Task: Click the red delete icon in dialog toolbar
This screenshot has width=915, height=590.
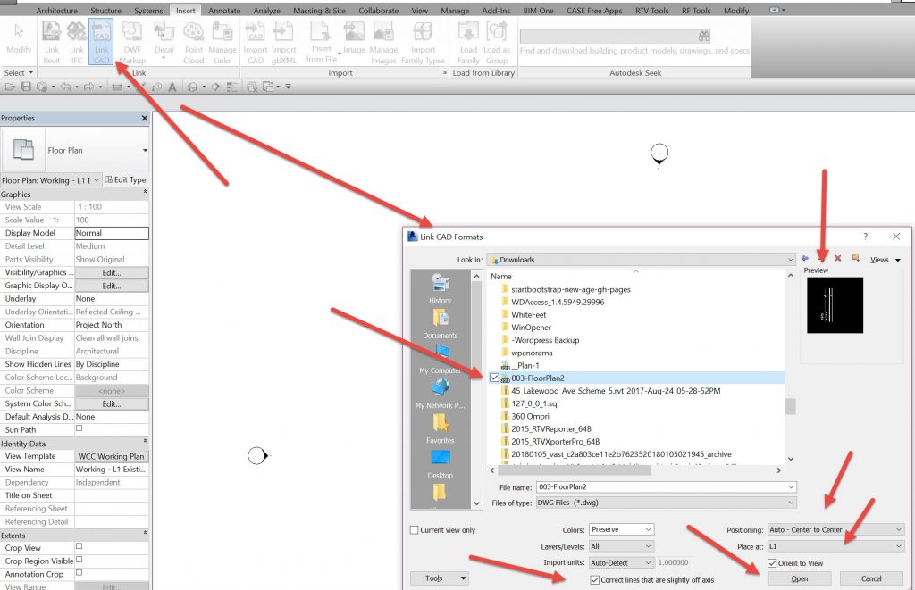Action: coord(838,259)
